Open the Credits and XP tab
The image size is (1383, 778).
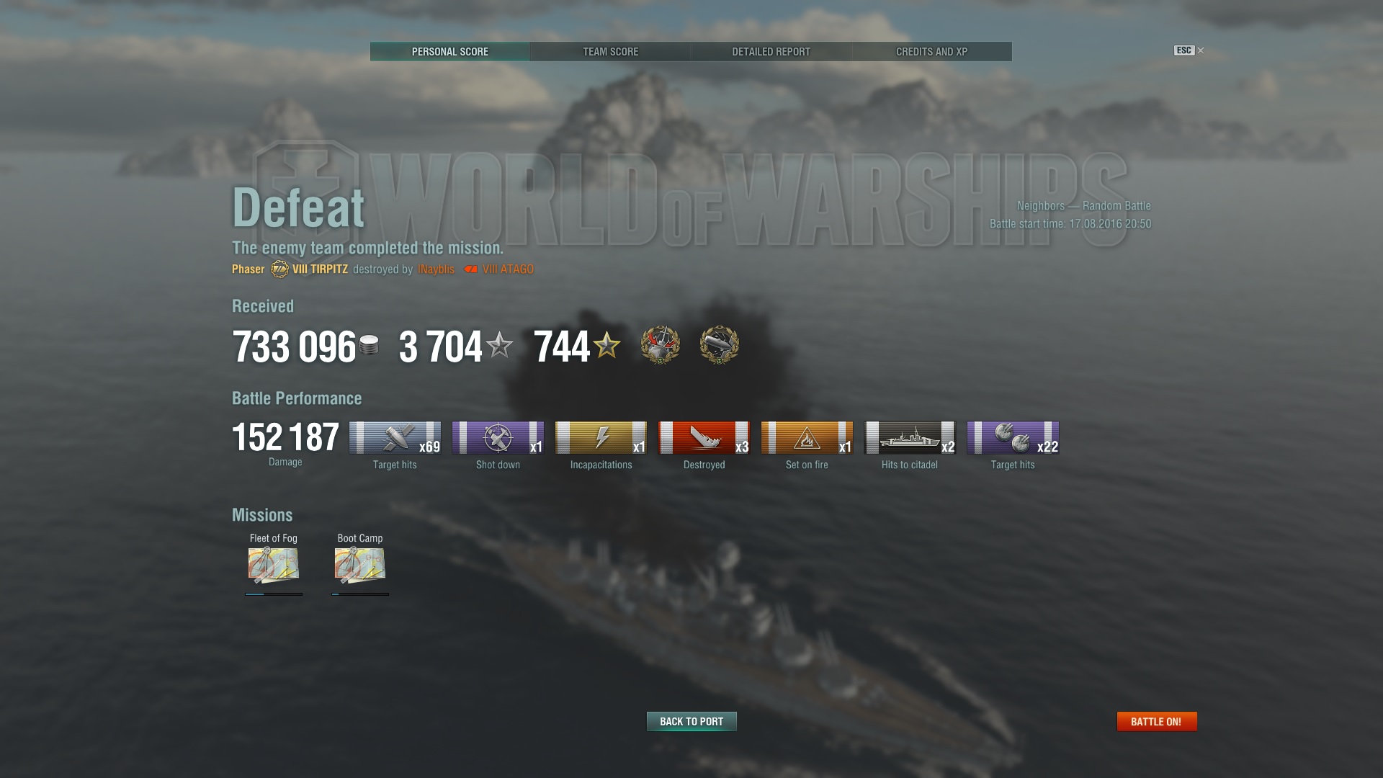(932, 52)
